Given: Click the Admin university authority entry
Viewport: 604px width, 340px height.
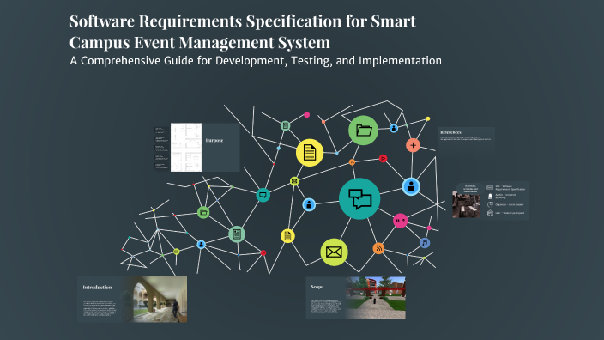Looking at the screenshot, I should tap(506, 197).
